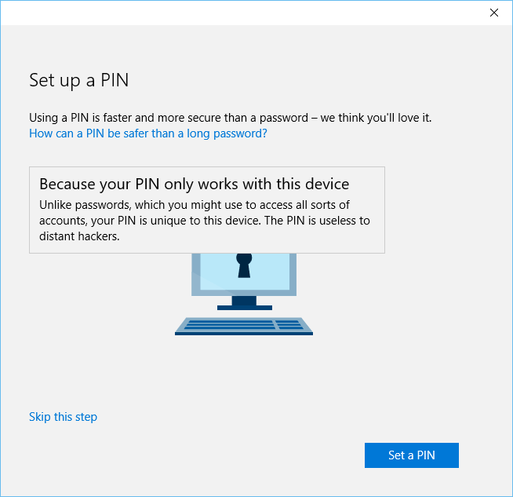Viewport: 513px width, 497px height.
Task: Click the 'Unlike passwords' explanation paragraph
Action: [204, 221]
